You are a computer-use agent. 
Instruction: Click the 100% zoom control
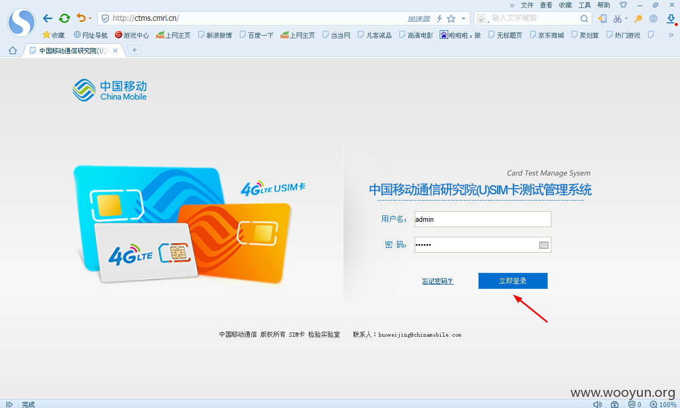(663, 404)
